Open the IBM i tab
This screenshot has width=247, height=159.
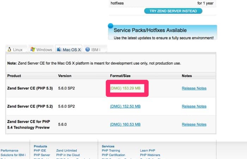95,49
